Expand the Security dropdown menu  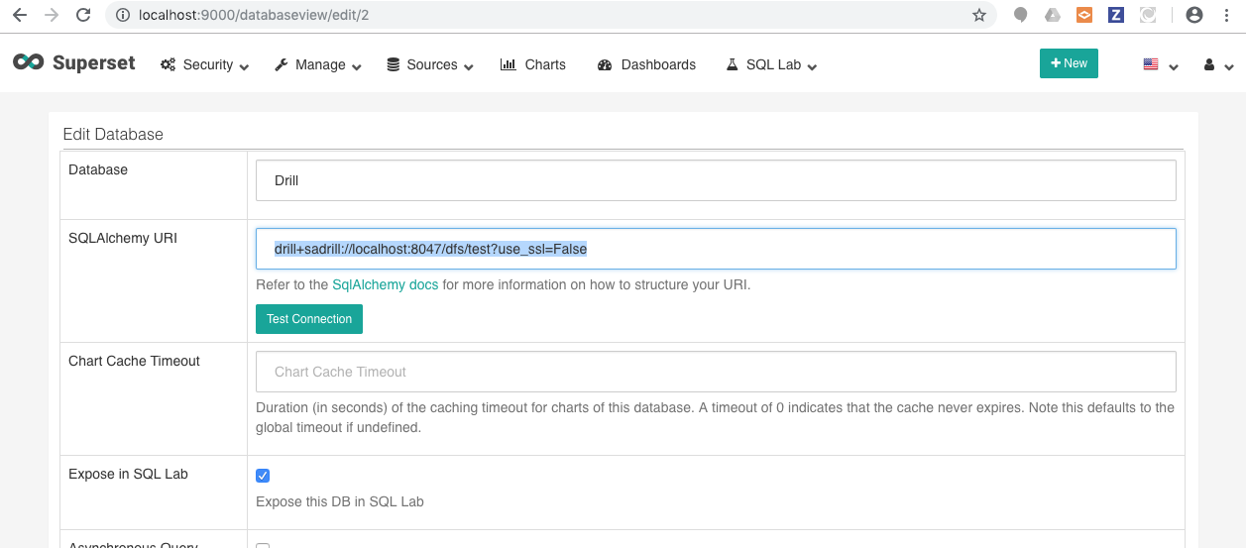[x=205, y=65]
